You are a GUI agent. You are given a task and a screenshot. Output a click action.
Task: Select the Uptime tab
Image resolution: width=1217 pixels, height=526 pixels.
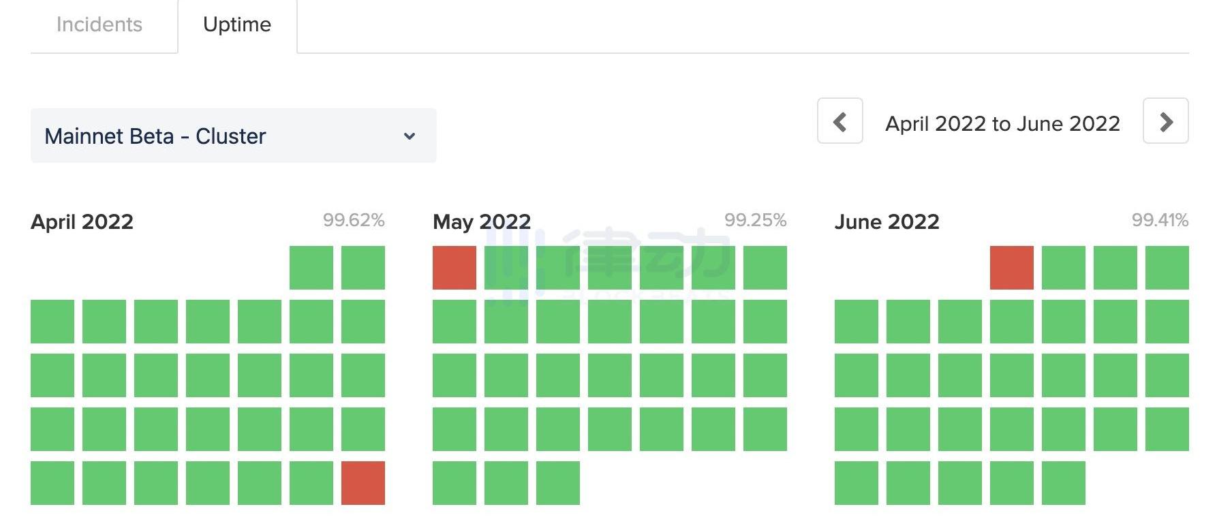pyautogui.click(x=237, y=25)
